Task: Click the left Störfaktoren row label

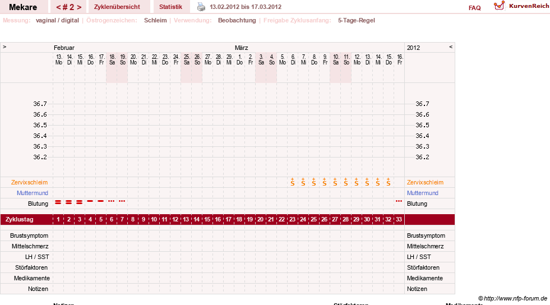Action: 31,267
